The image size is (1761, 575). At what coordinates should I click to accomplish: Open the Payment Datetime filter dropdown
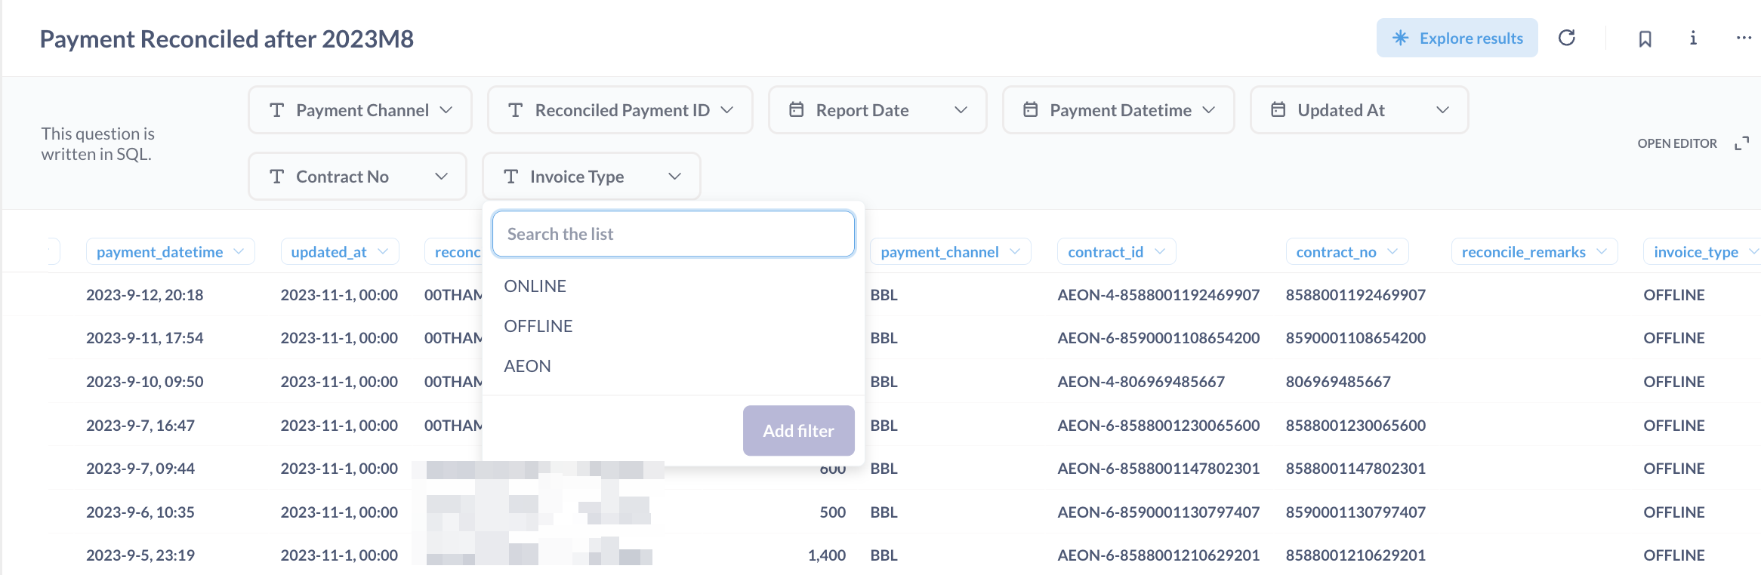click(x=1118, y=110)
